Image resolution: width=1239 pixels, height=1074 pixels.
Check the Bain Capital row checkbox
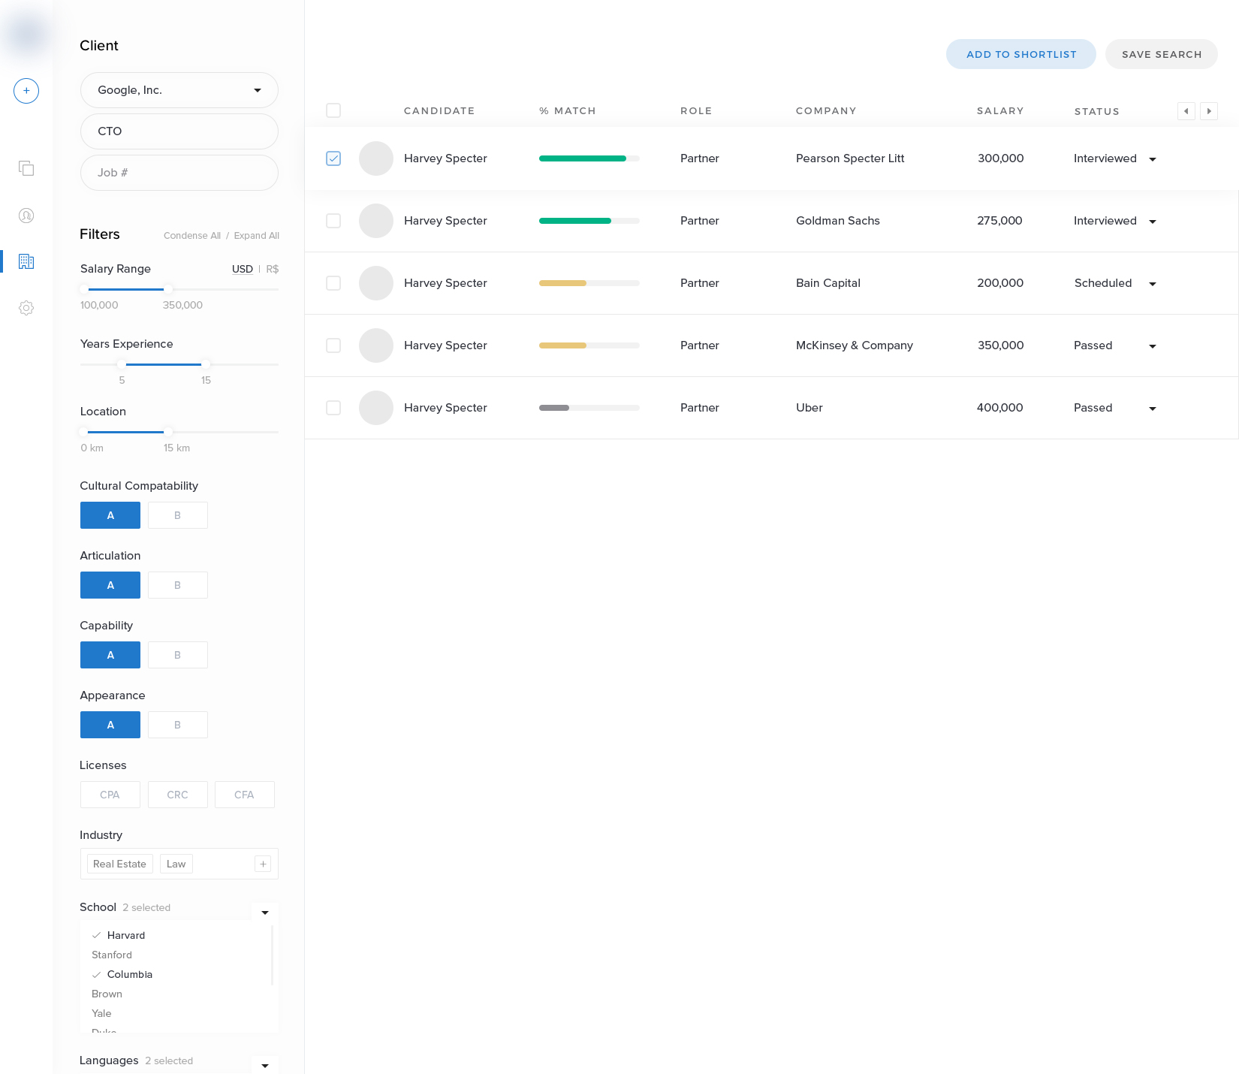point(333,283)
